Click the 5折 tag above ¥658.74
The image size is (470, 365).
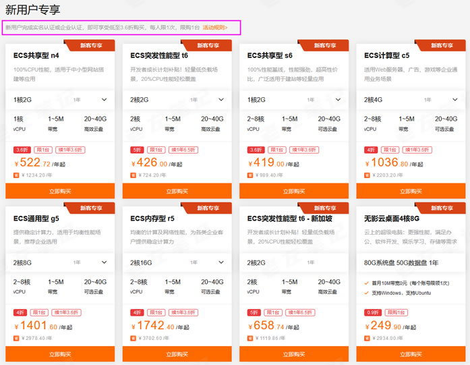[x=254, y=312]
